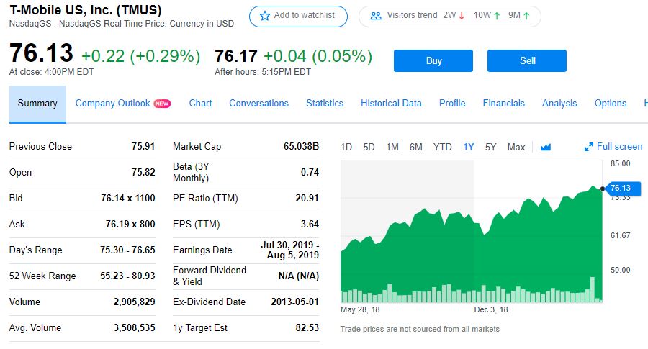This screenshot has height=349, width=648.
Task: Select the 1Y chart range
Action: click(x=468, y=147)
